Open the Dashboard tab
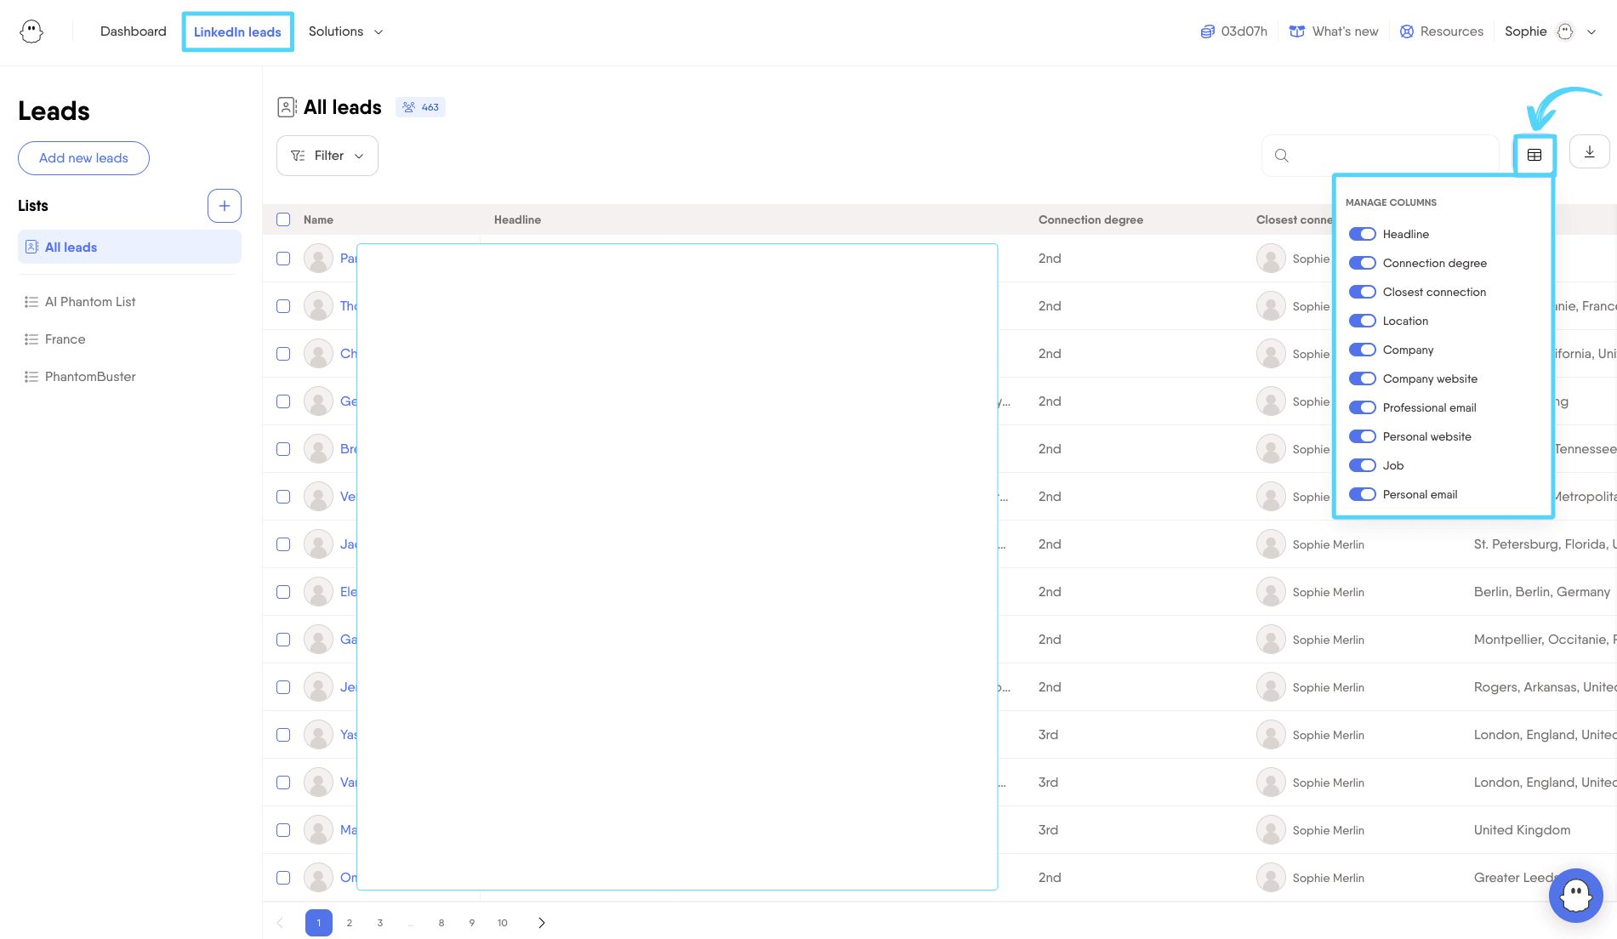 134,31
